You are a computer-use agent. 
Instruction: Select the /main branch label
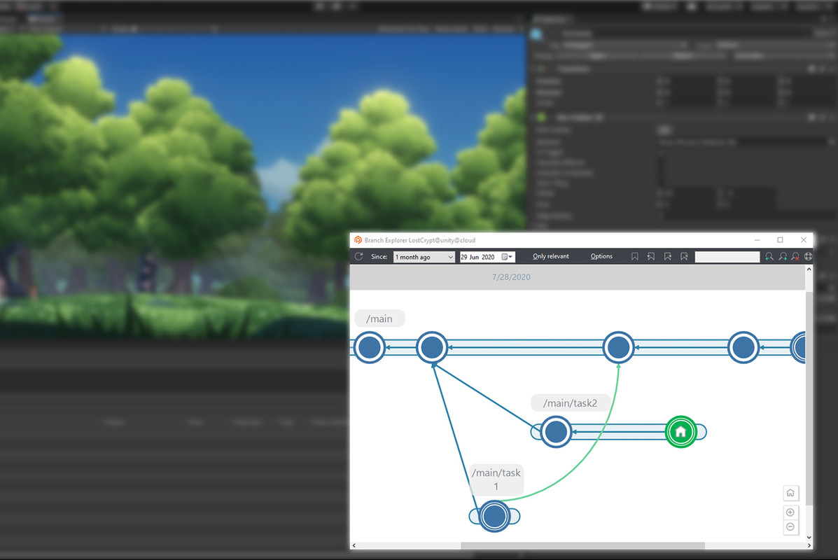(x=379, y=318)
